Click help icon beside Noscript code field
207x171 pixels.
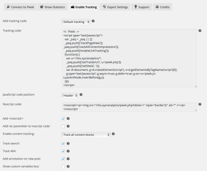[x=200, y=104]
